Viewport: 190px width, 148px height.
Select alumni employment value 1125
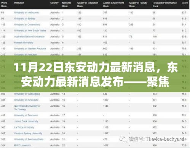pyautogui.click(x=106, y=121)
